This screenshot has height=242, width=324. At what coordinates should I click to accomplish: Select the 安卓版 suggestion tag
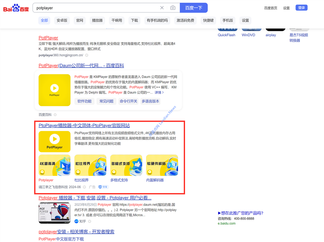point(62,20)
